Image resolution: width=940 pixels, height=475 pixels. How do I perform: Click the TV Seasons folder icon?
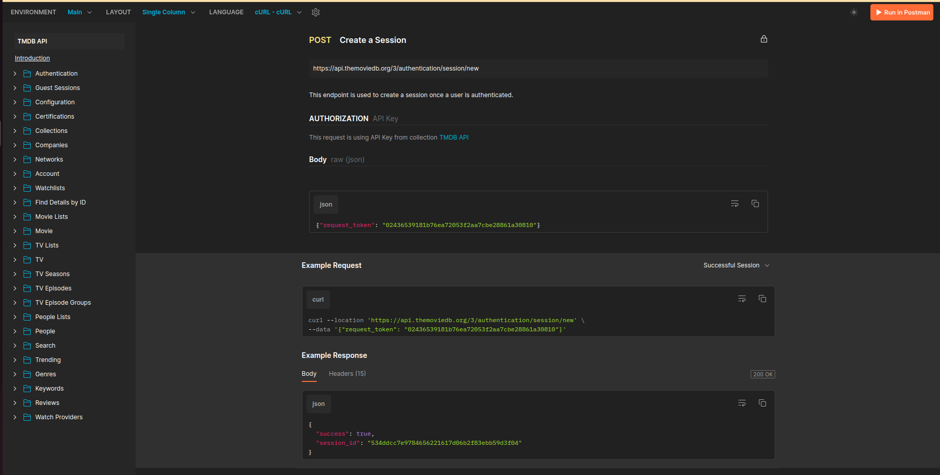tap(27, 274)
